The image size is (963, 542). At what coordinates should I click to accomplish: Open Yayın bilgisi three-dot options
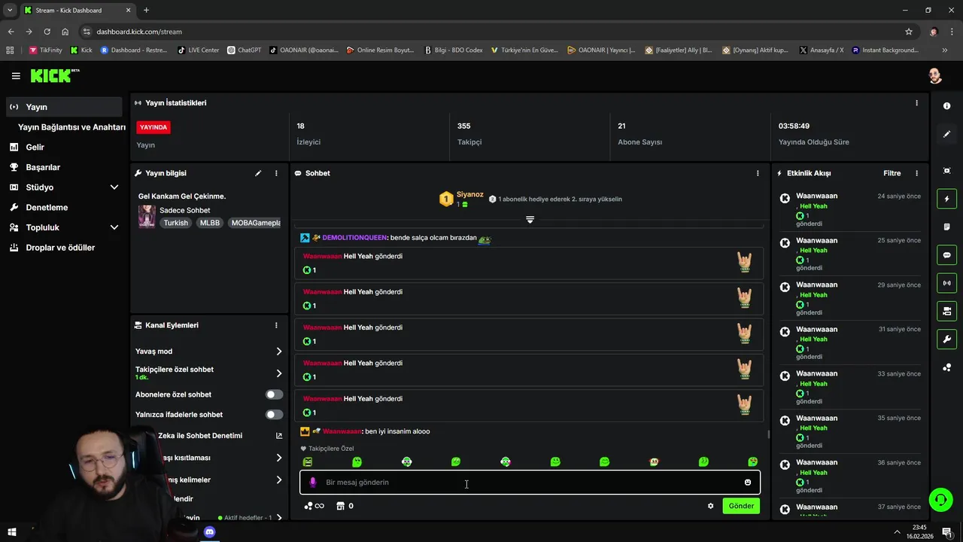[276, 173]
